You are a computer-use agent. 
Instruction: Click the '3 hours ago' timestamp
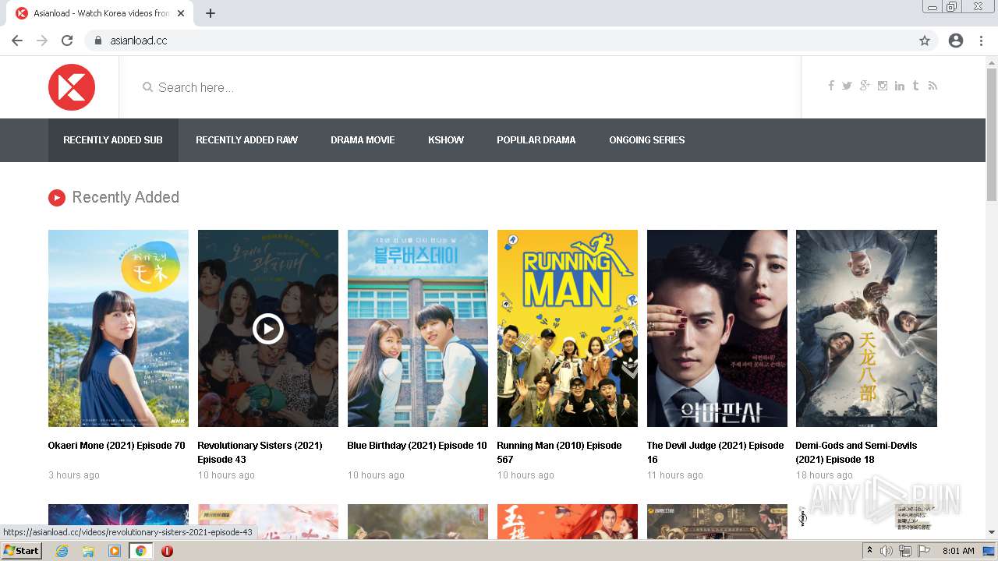(74, 475)
